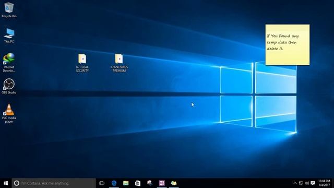The height and width of the screenshot is (188, 334).
Task: Click the taskbar icon right of Store
Action: (150, 183)
